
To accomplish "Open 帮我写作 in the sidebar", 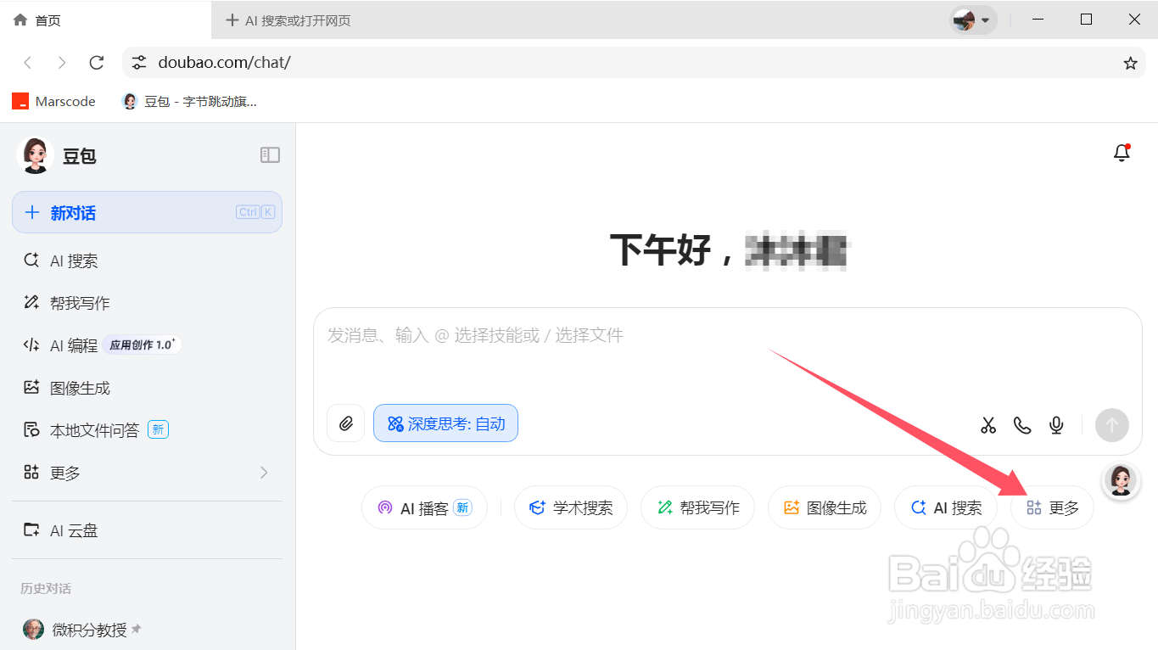I will 147,303.
